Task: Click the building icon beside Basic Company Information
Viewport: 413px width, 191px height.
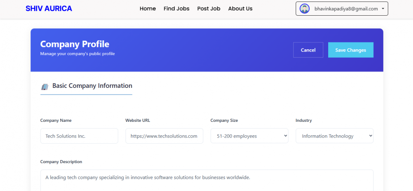Action: pos(45,87)
